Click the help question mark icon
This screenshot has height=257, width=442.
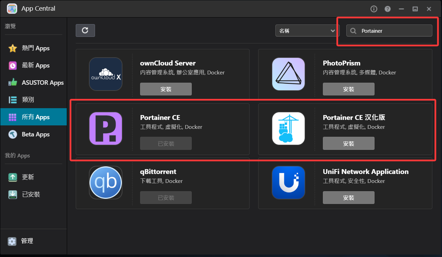pyautogui.click(x=388, y=9)
